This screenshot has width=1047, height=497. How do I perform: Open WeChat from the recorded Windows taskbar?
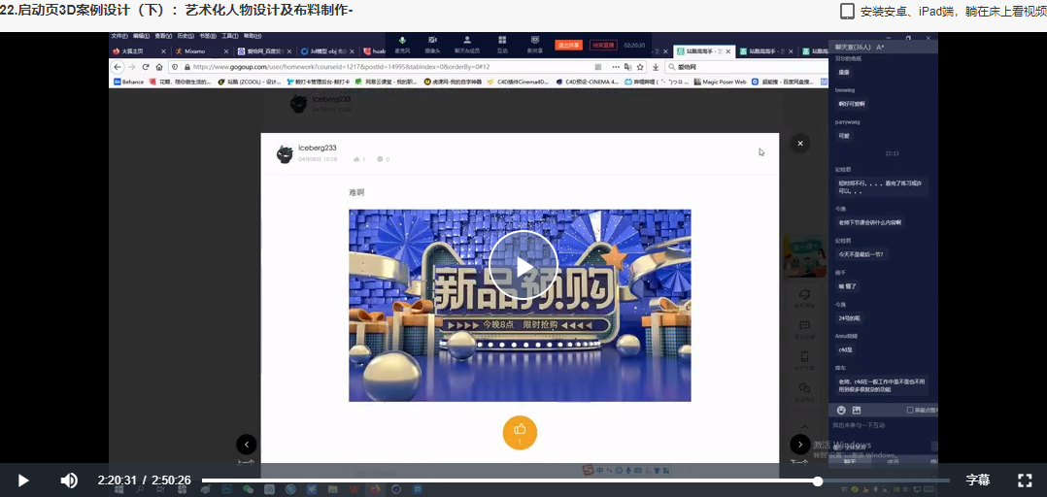coord(248,489)
